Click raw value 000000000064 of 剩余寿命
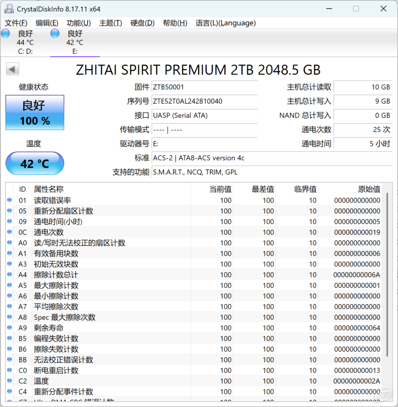The image size is (398, 407). pyautogui.click(x=357, y=328)
